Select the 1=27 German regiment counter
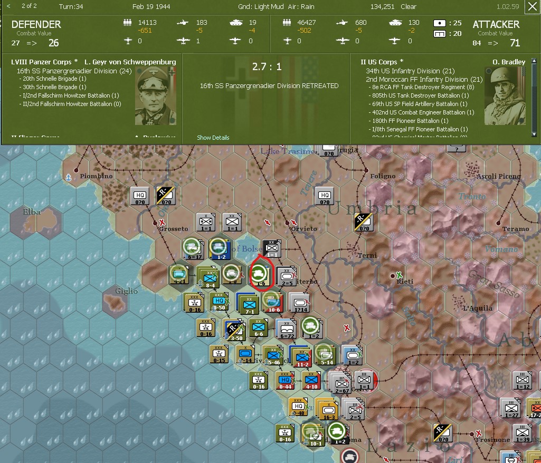 511,408
